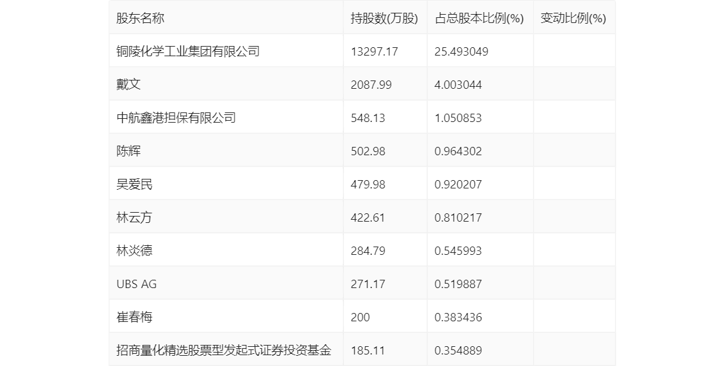Screen dimensions: 725x366
Task: Select shareholder 吴爱民
Action: [134, 185]
